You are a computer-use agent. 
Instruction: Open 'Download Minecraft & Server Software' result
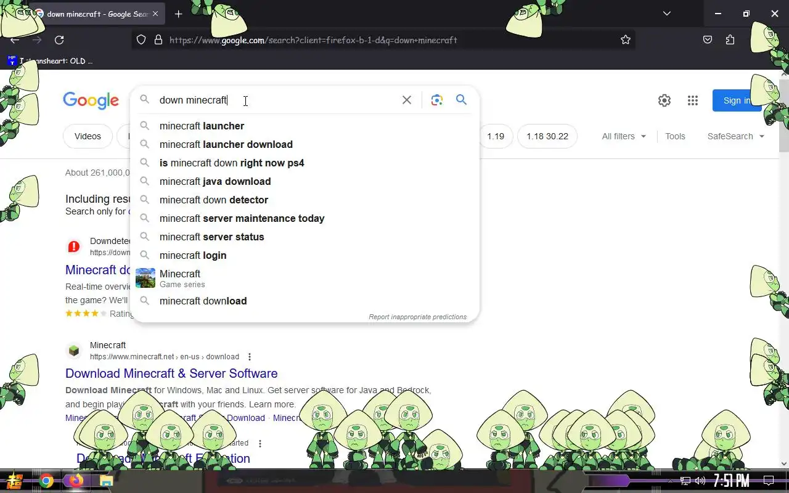point(171,373)
